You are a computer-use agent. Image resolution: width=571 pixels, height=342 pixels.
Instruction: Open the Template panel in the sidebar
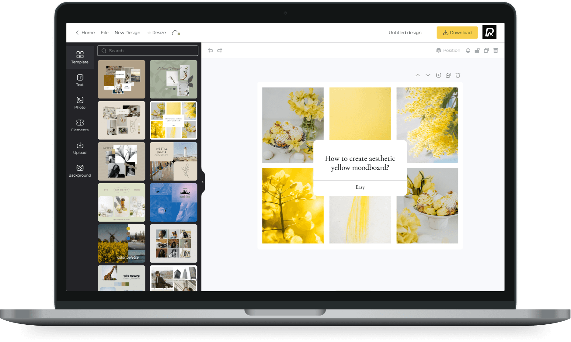[x=80, y=57]
